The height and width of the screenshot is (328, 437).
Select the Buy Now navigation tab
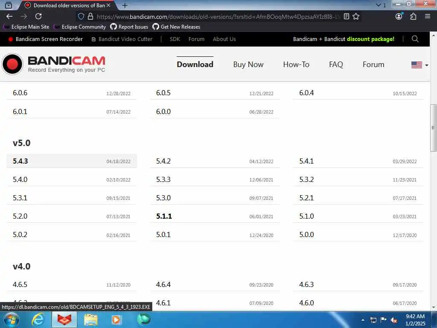[248, 64]
